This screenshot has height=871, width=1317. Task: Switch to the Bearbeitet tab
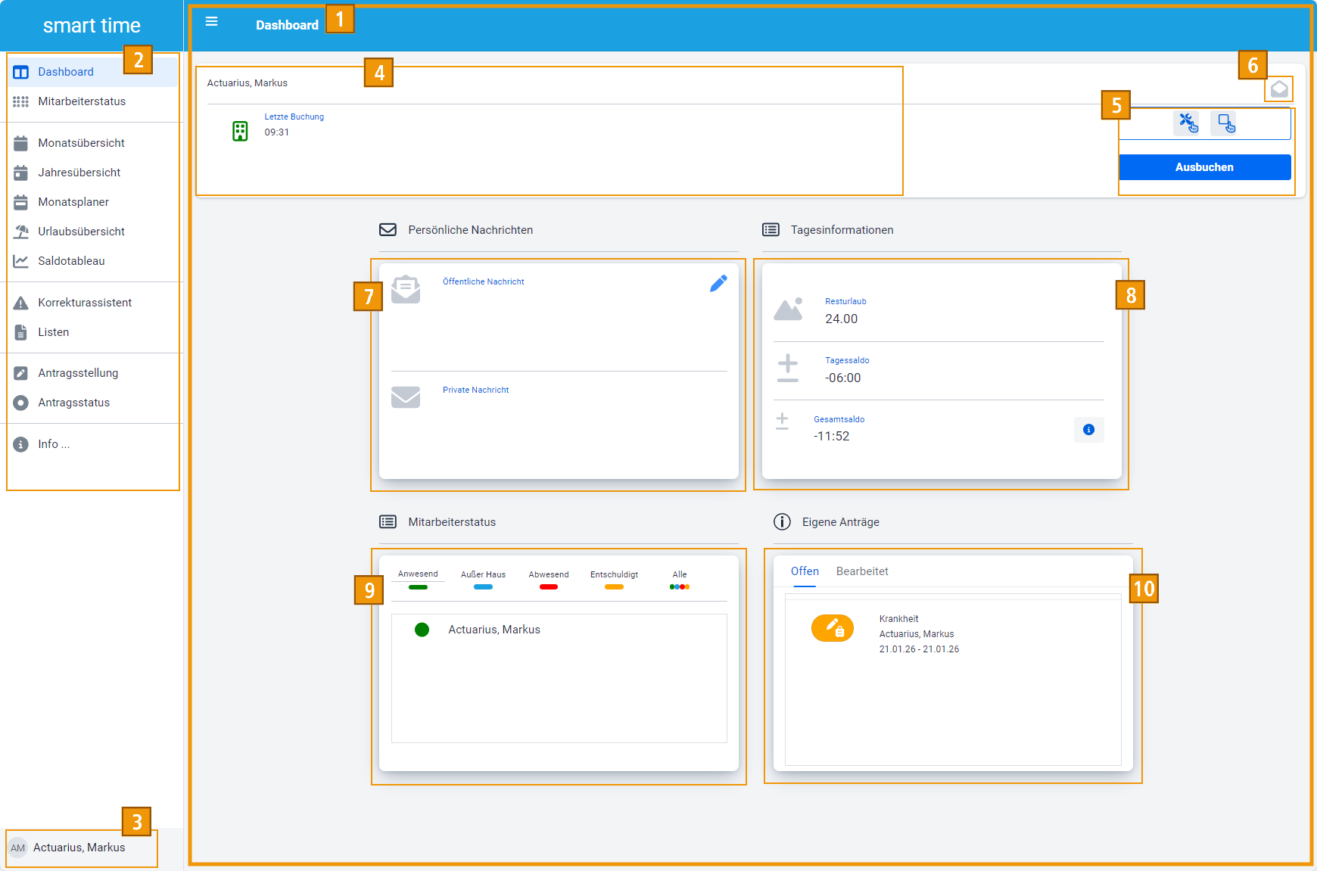(x=861, y=571)
